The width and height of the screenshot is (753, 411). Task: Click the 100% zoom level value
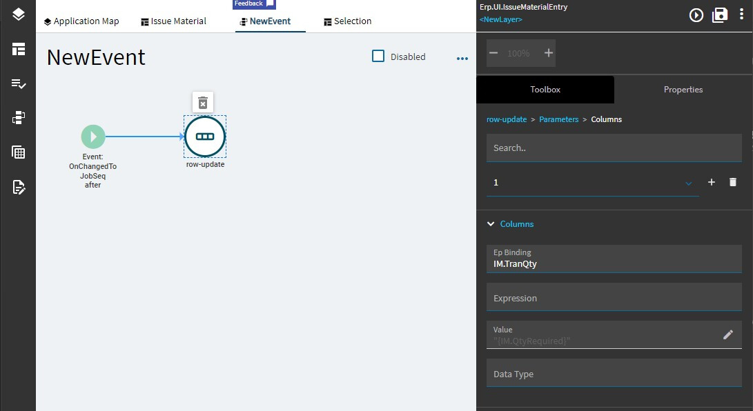point(518,53)
